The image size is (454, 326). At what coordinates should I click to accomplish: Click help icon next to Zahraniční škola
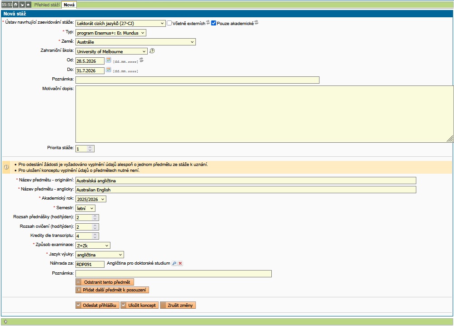pyautogui.click(x=152, y=51)
